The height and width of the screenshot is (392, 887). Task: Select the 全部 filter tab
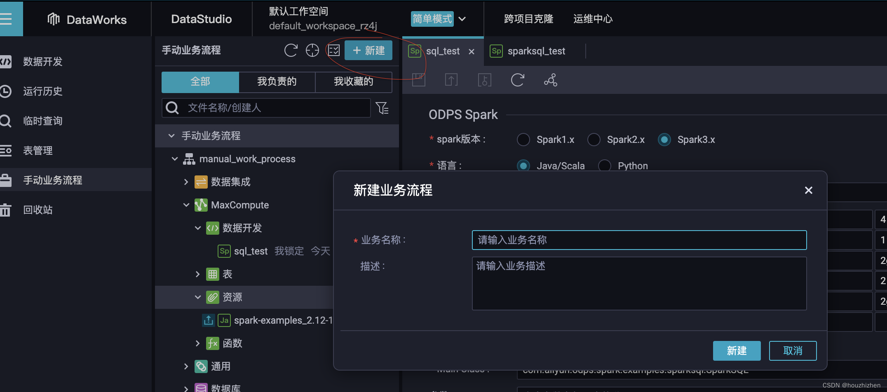click(x=200, y=82)
